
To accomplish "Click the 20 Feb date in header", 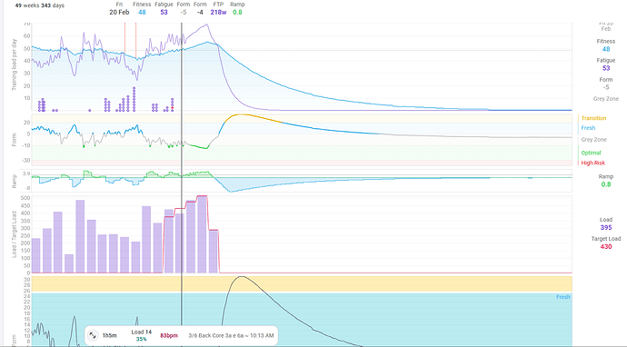I will pyautogui.click(x=119, y=12).
